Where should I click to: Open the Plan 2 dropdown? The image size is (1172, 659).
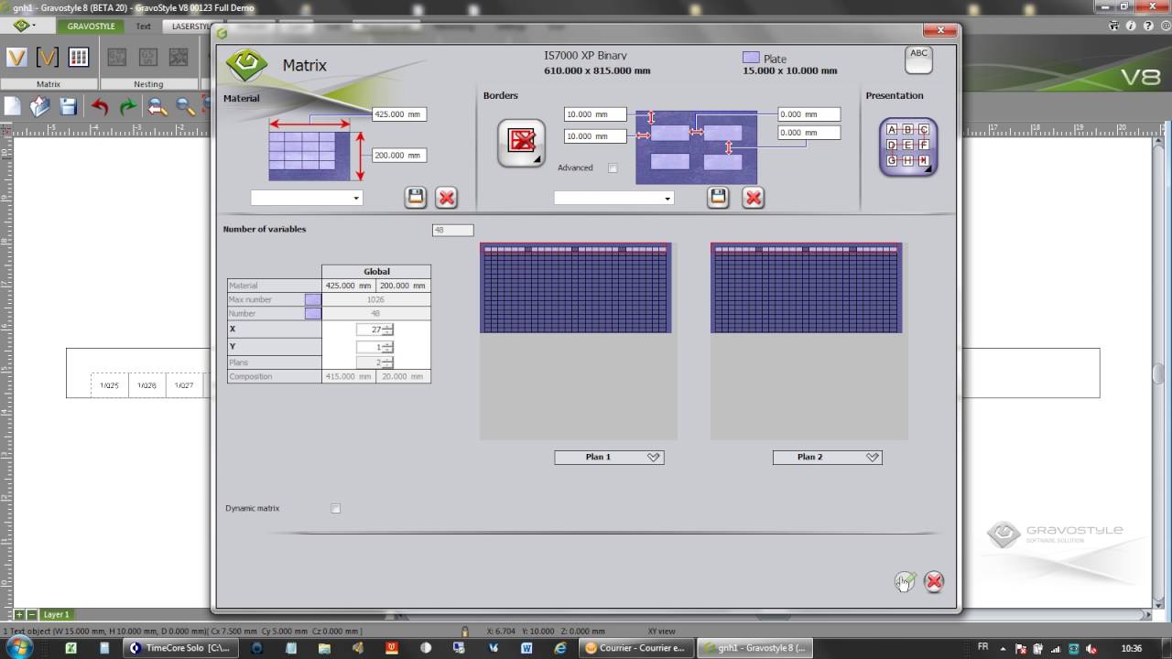(827, 457)
